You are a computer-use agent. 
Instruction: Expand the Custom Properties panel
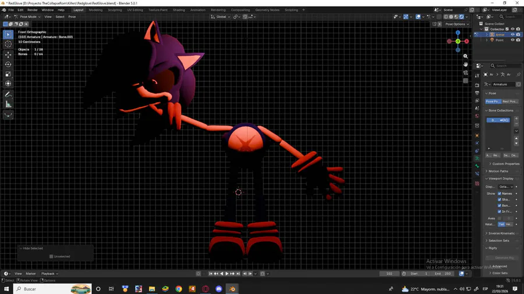504,164
